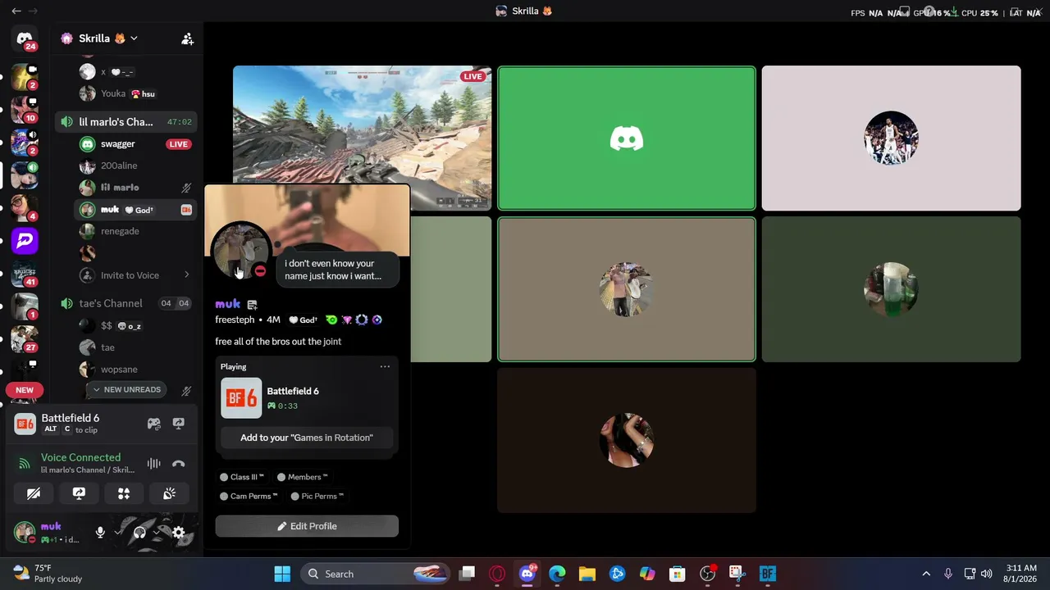Open soundboard in voice panel
The width and height of the screenshot is (1050, 590).
point(169,493)
